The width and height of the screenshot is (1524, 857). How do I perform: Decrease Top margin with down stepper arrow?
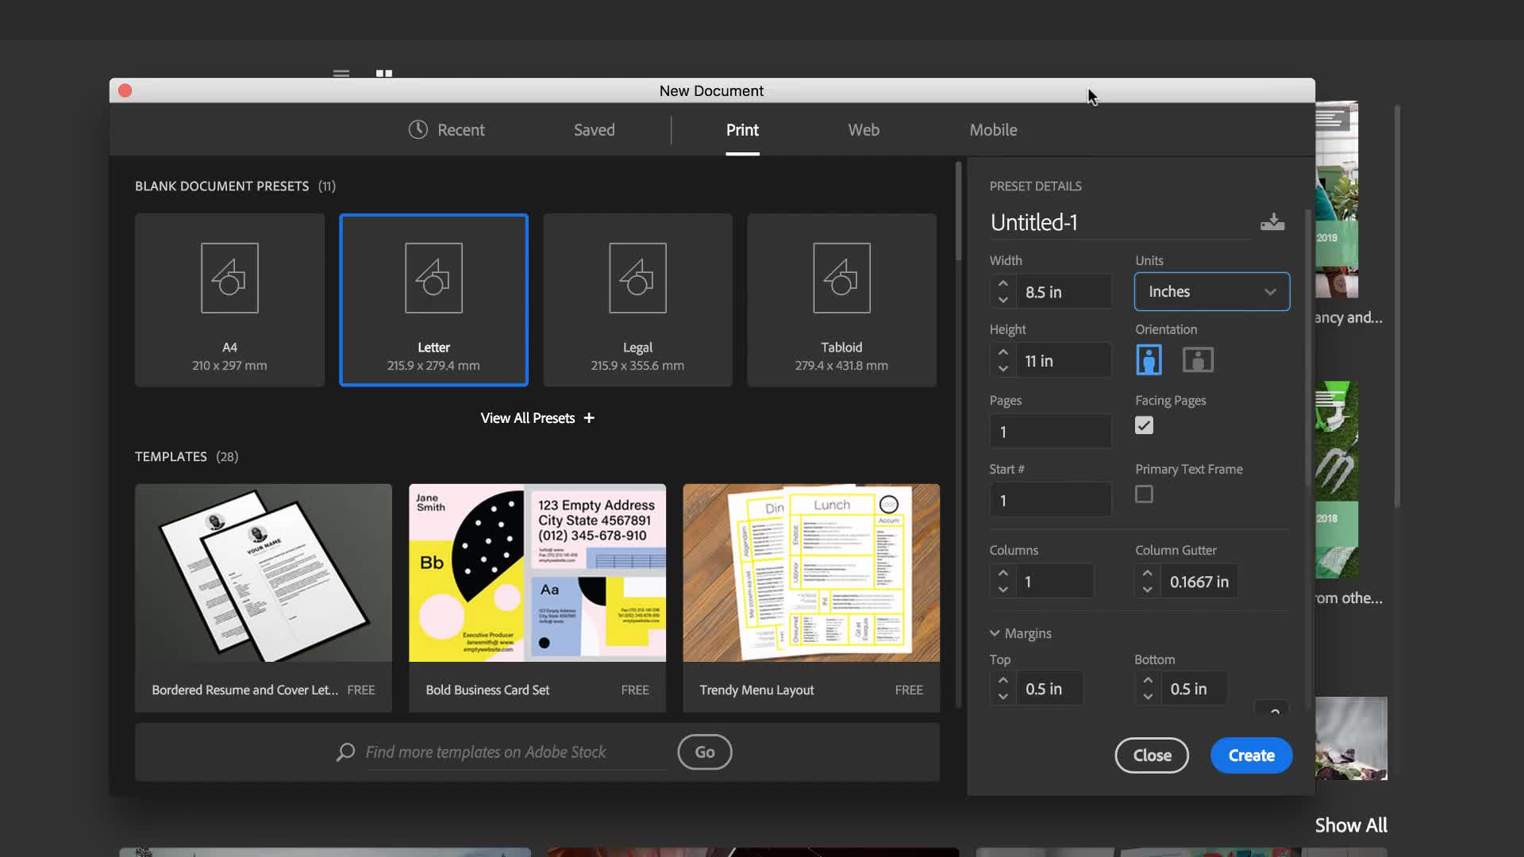click(x=1003, y=697)
